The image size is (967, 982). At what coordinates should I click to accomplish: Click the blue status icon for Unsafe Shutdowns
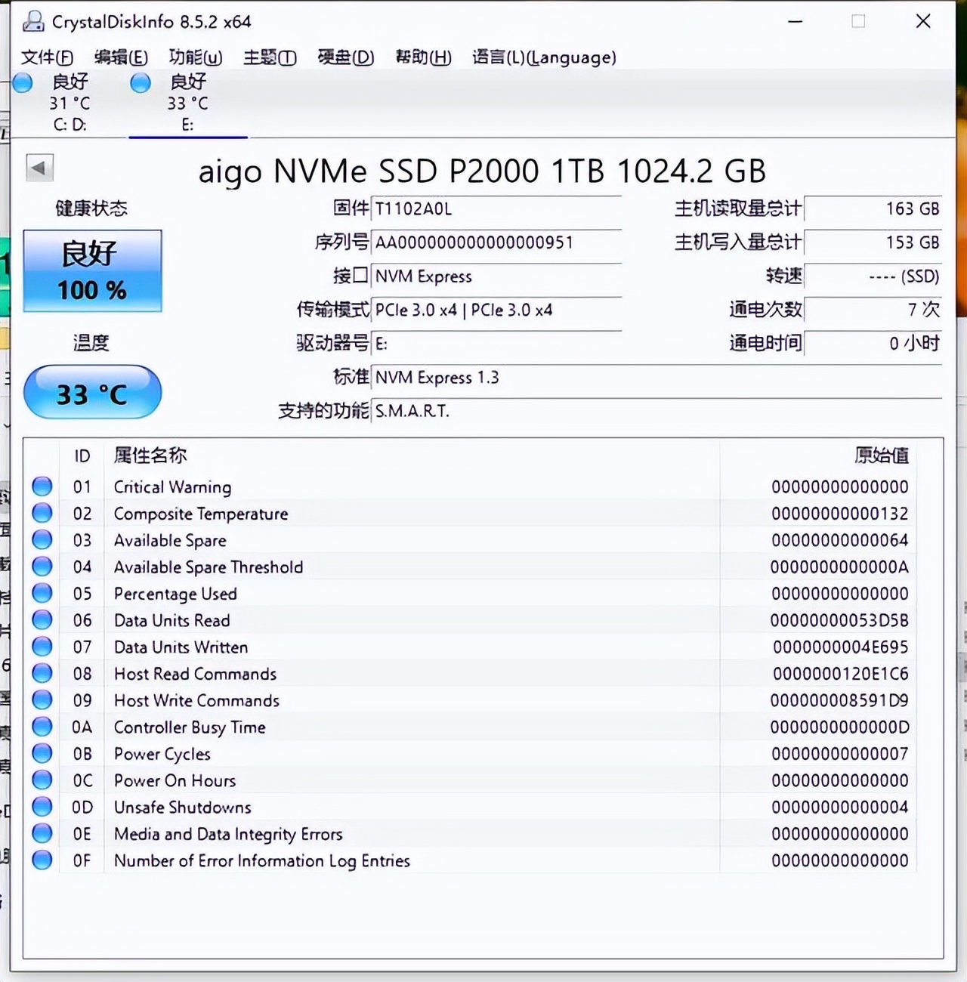[x=42, y=807]
